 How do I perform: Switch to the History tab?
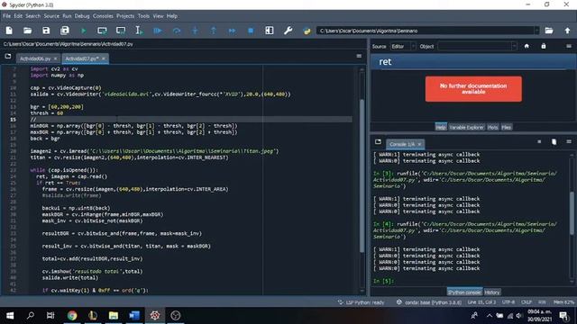[492, 292]
